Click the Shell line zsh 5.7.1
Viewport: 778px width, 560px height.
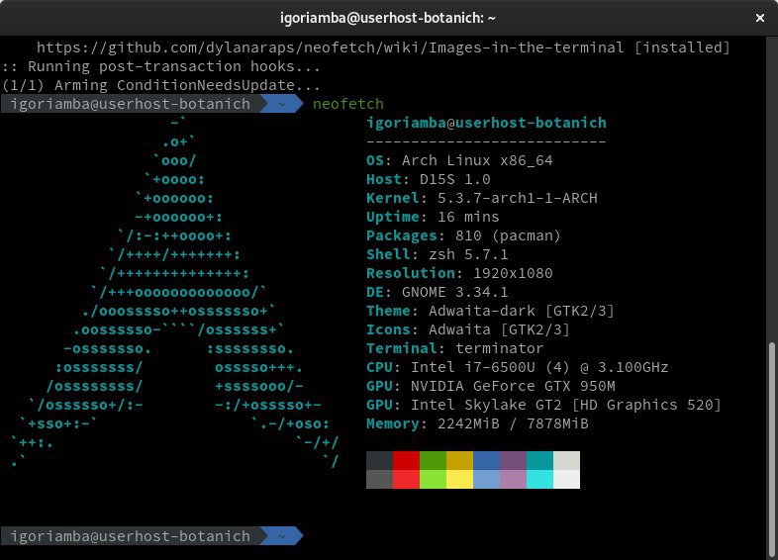pos(438,254)
